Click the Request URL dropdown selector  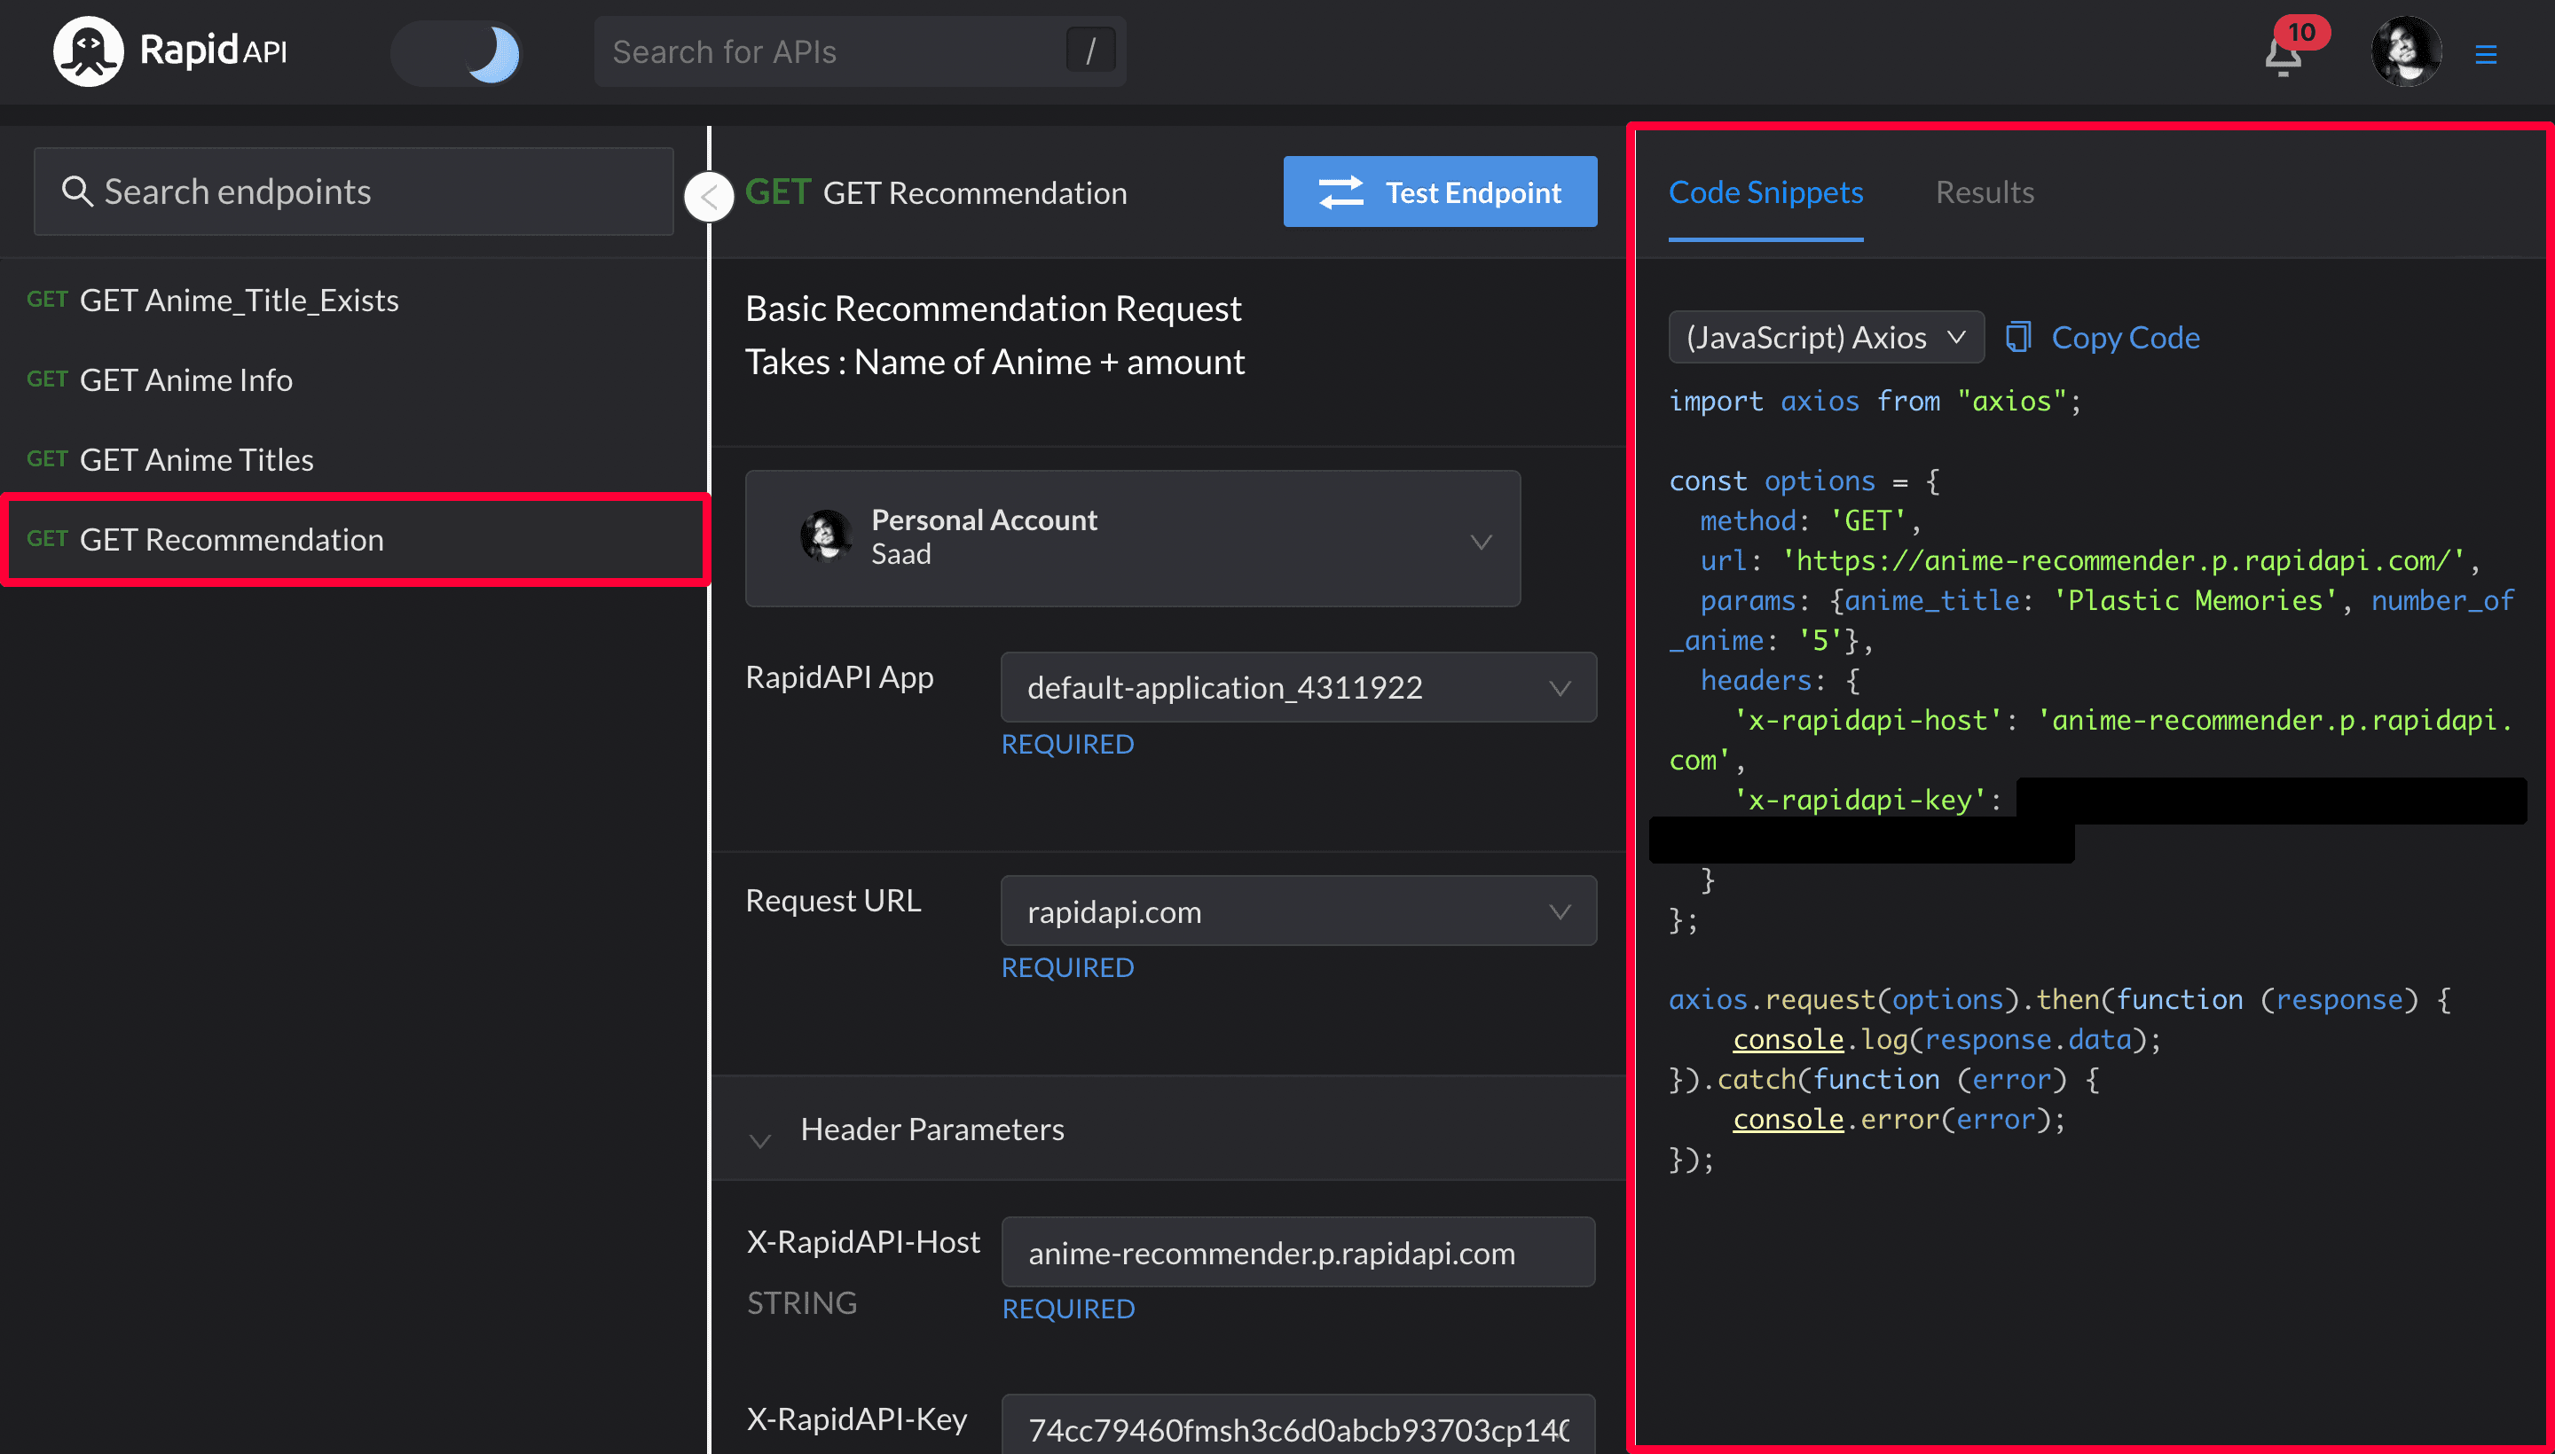[x=1292, y=911]
